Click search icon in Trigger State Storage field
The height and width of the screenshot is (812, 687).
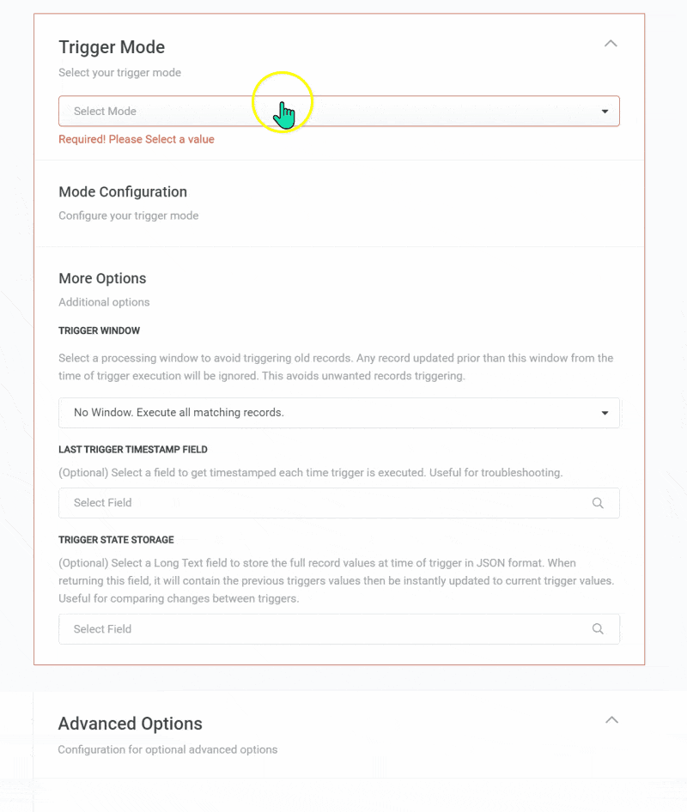click(598, 629)
